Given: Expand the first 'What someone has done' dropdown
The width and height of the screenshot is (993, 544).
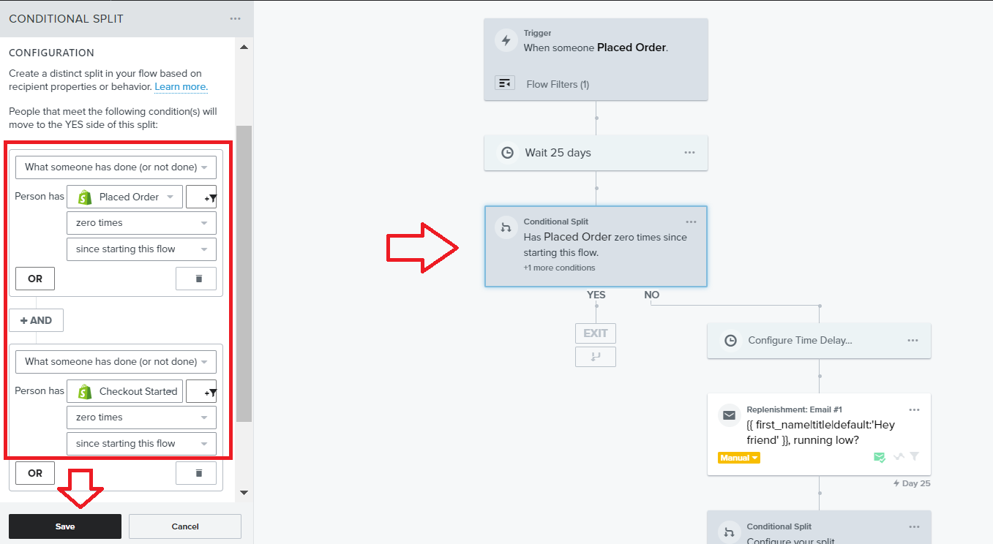Looking at the screenshot, I should pyautogui.click(x=116, y=167).
